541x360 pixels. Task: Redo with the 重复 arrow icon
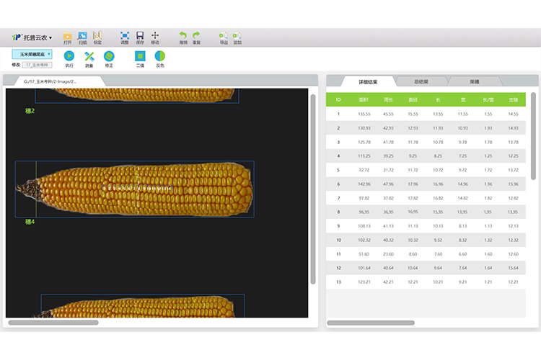[196, 36]
